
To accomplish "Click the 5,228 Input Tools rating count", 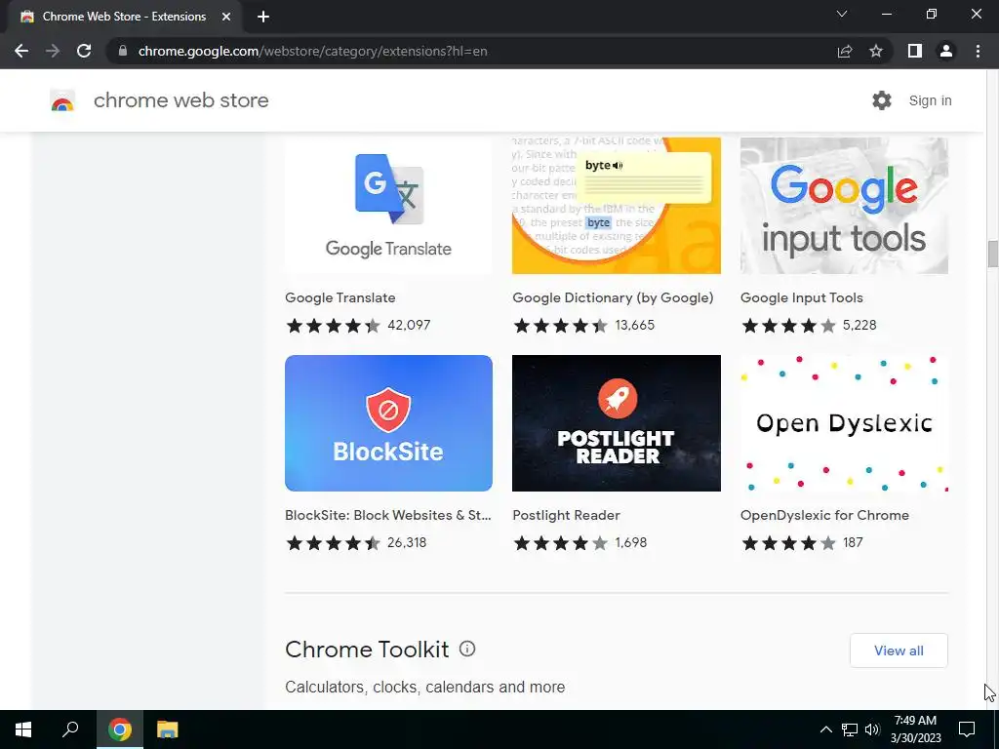I will pyautogui.click(x=859, y=326).
